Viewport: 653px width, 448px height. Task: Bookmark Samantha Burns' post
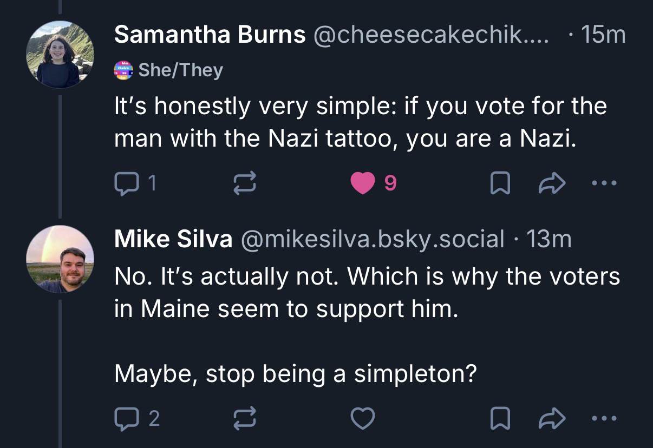point(499,185)
